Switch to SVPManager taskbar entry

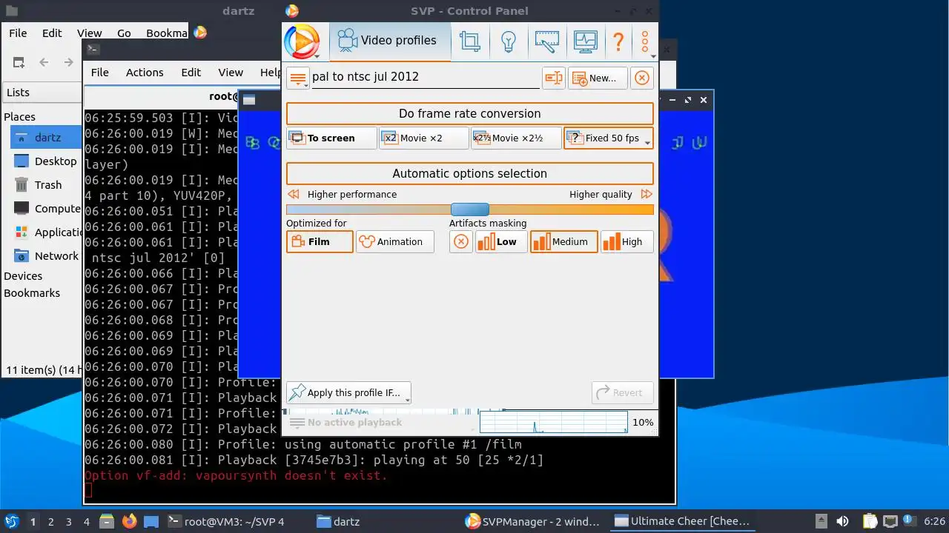532,521
